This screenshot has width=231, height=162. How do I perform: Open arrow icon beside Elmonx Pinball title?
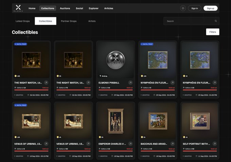click(x=130, y=83)
